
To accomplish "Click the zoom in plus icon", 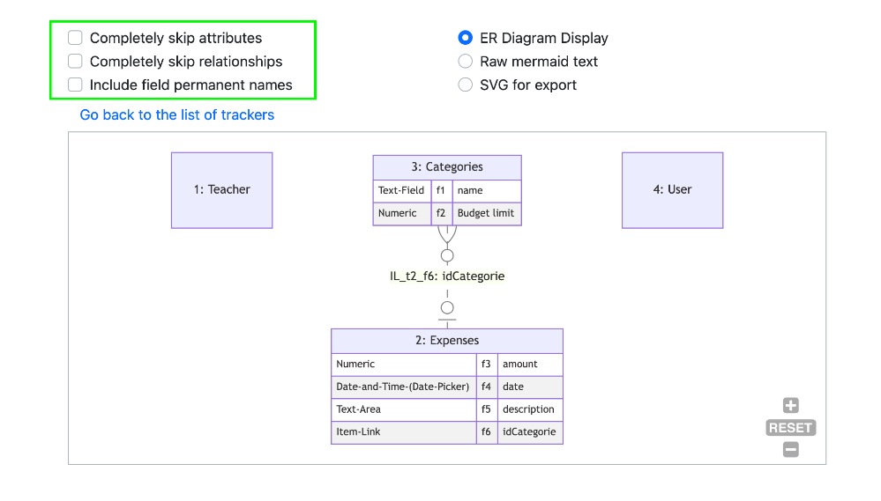I will click(x=790, y=405).
